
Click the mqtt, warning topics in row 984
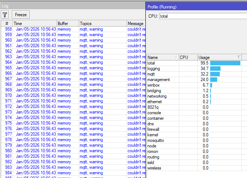[x=91, y=173]
